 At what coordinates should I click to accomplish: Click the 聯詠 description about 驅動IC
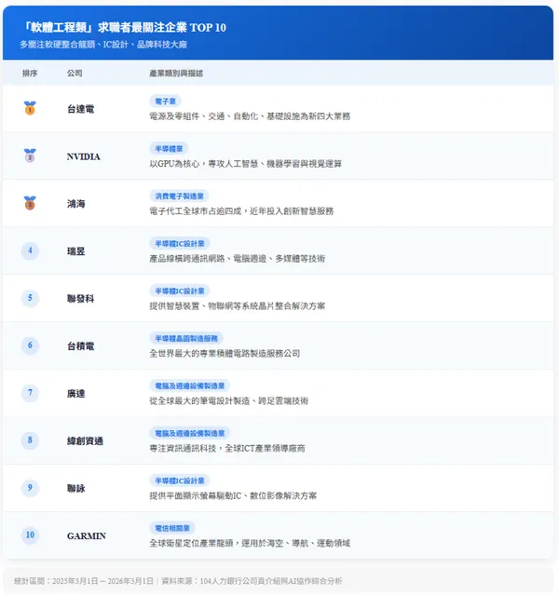tap(233, 496)
